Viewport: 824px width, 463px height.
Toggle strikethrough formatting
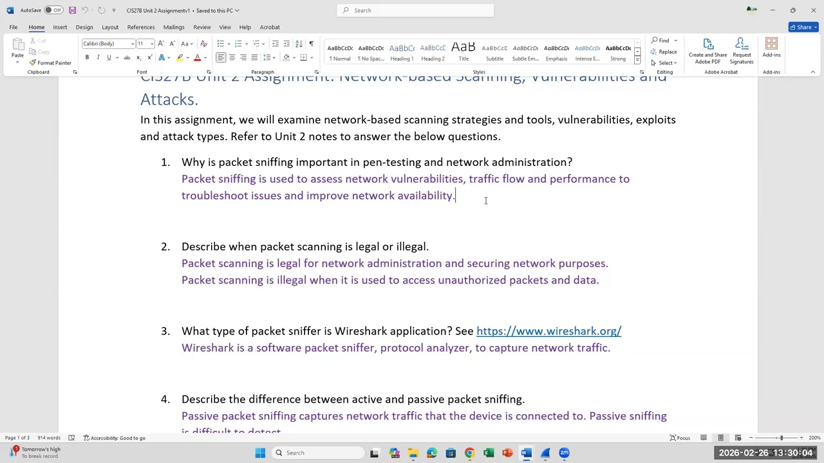coord(127,58)
